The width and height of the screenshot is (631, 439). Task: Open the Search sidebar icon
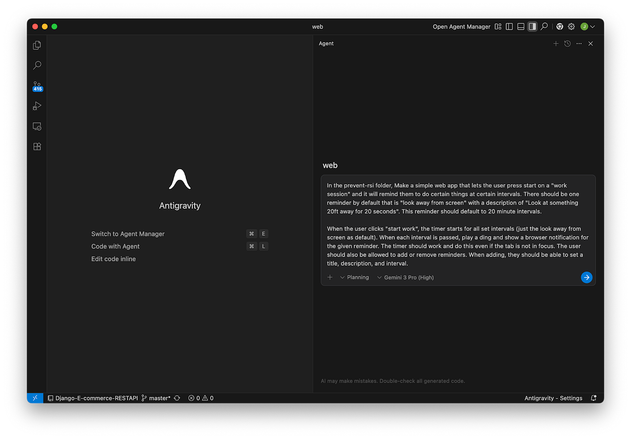[37, 66]
